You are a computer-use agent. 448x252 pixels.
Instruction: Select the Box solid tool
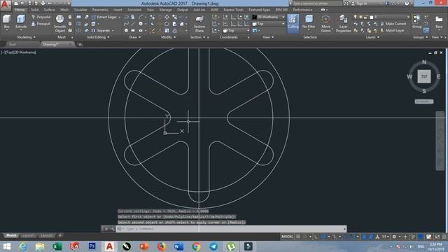[x=6, y=22]
